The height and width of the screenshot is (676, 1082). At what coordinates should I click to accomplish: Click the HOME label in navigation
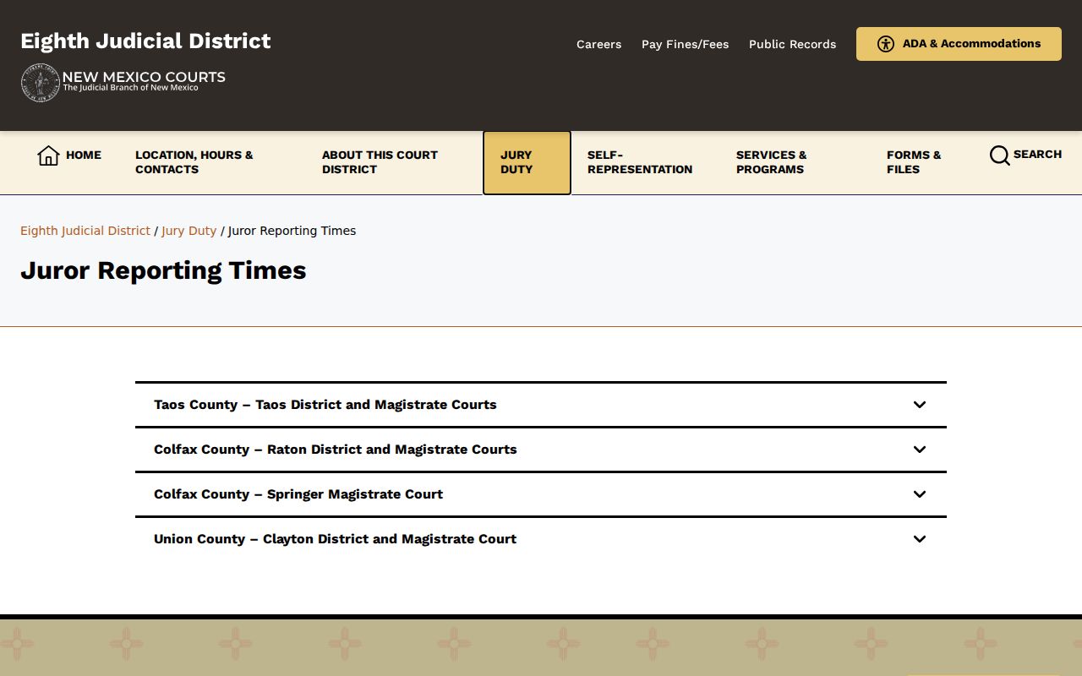[x=84, y=155]
